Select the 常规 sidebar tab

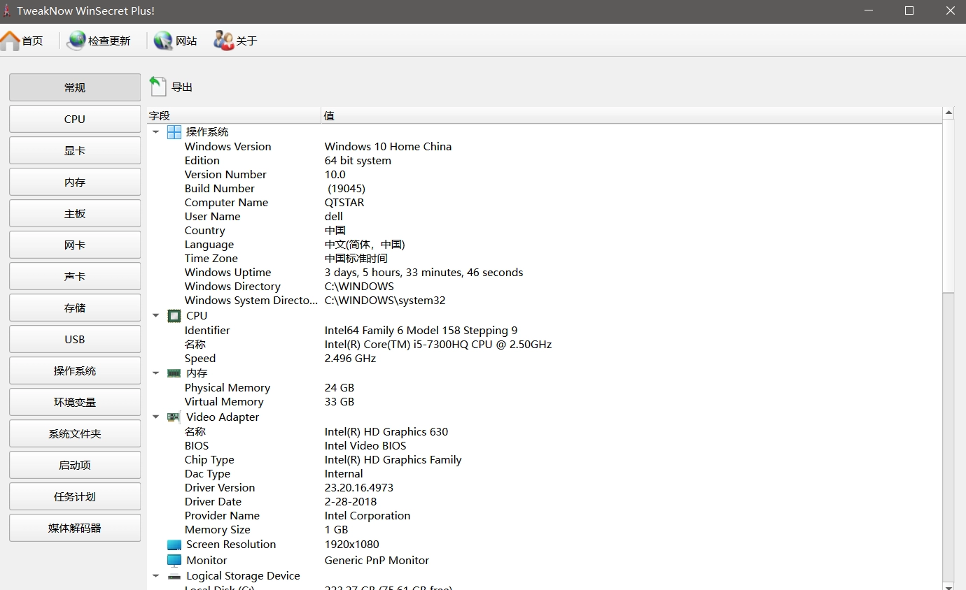(x=75, y=87)
